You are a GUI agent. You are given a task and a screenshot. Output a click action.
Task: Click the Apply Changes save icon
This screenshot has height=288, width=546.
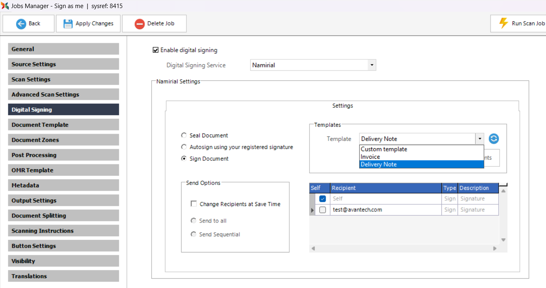pyautogui.click(x=68, y=23)
